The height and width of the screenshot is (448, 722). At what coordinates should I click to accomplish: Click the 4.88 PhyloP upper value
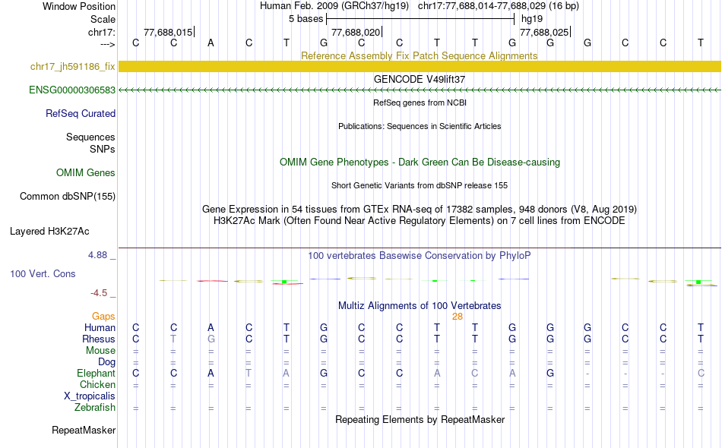(97, 255)
